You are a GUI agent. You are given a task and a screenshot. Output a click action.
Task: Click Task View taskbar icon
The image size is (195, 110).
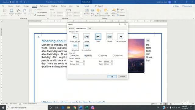click(56, 108)
